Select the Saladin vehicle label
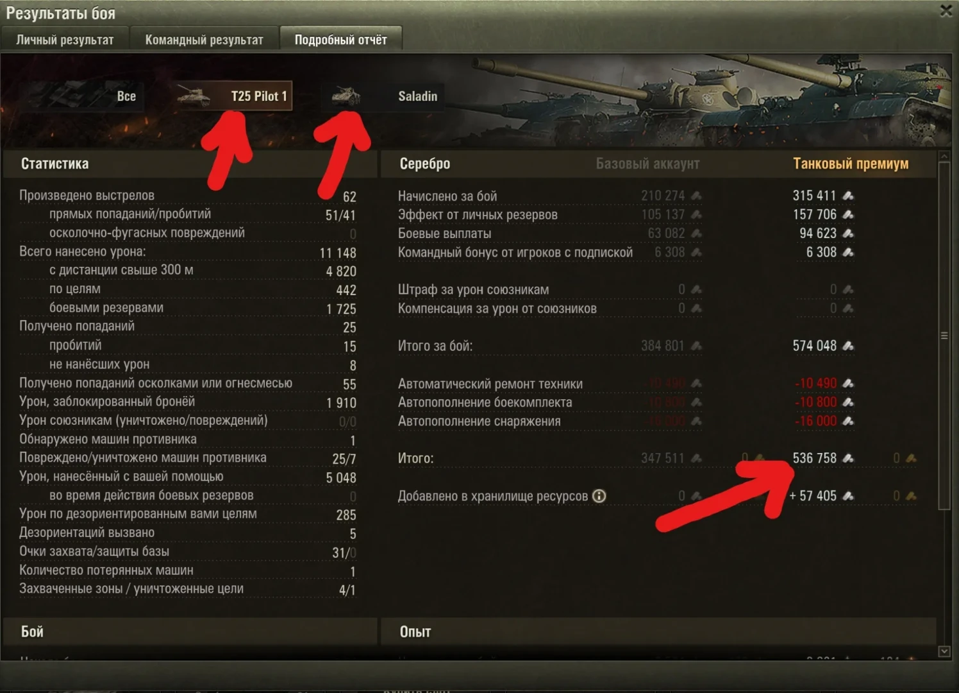This screenshot has width=959, height=693. (417, 96)
